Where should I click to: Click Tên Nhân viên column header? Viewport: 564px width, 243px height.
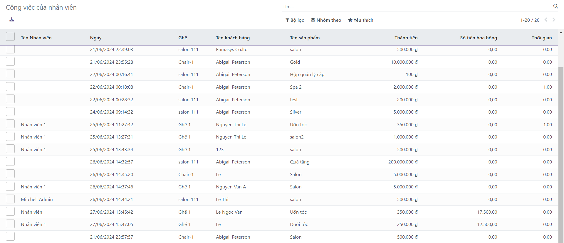[x=36, y=38]
